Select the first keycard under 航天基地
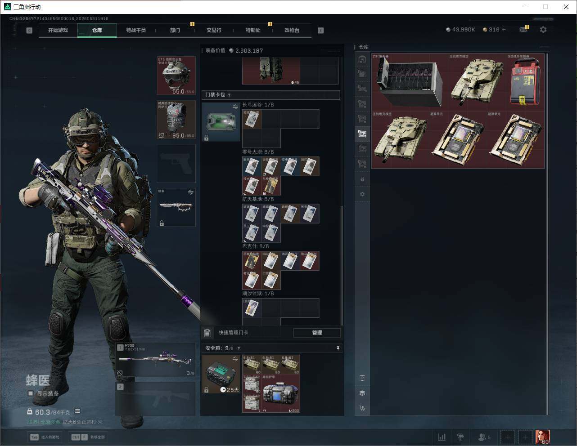This screenshot has width=577, height=446. coord(252,214)
